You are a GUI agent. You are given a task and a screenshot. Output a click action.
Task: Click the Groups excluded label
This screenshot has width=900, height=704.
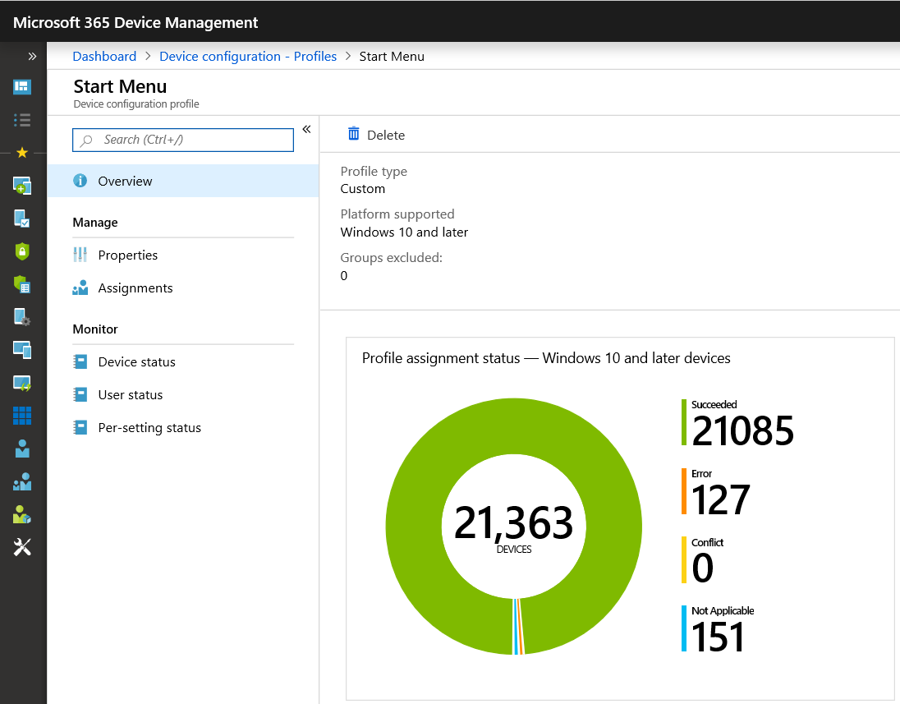point(392,258)
